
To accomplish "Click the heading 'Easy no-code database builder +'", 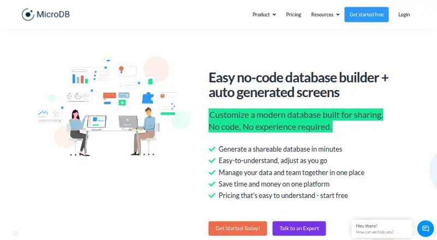I will [x=298, y=77].
